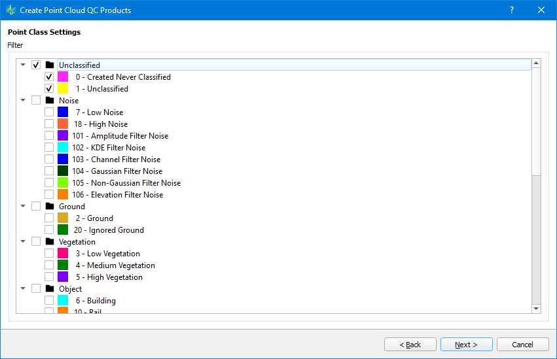Screen dimensions: 557x359
Task: Click the Object group folder icon
Action: [50, 289]
